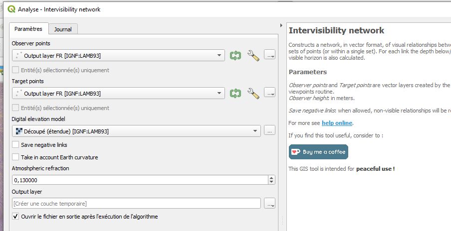Viewport: 451px width, 231px height.
Task: Browse for Target points layer with ellipsis button
Action: click(269, 93)
